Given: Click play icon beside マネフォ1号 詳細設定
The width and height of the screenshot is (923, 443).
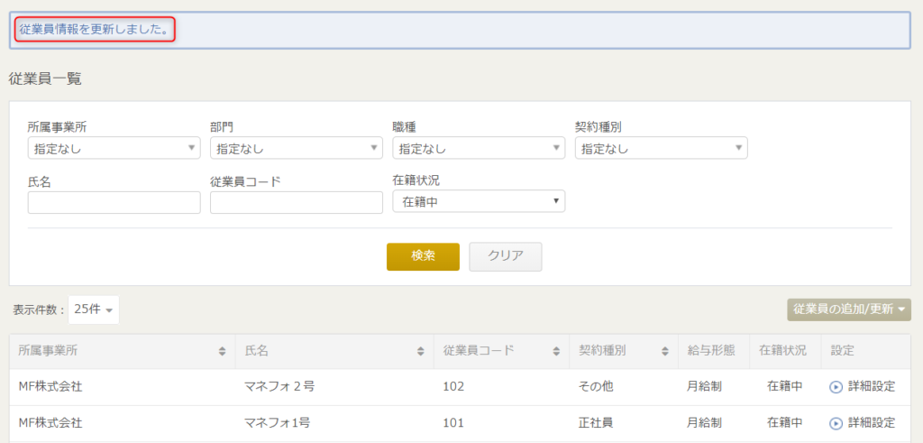Looking at the screenshot, I should click(836, 423).
